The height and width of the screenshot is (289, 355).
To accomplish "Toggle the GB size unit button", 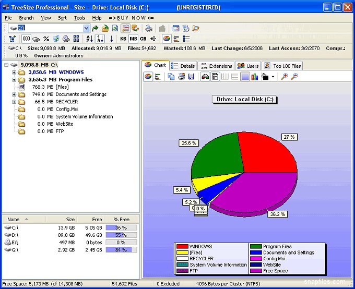I will pos(143,39).
